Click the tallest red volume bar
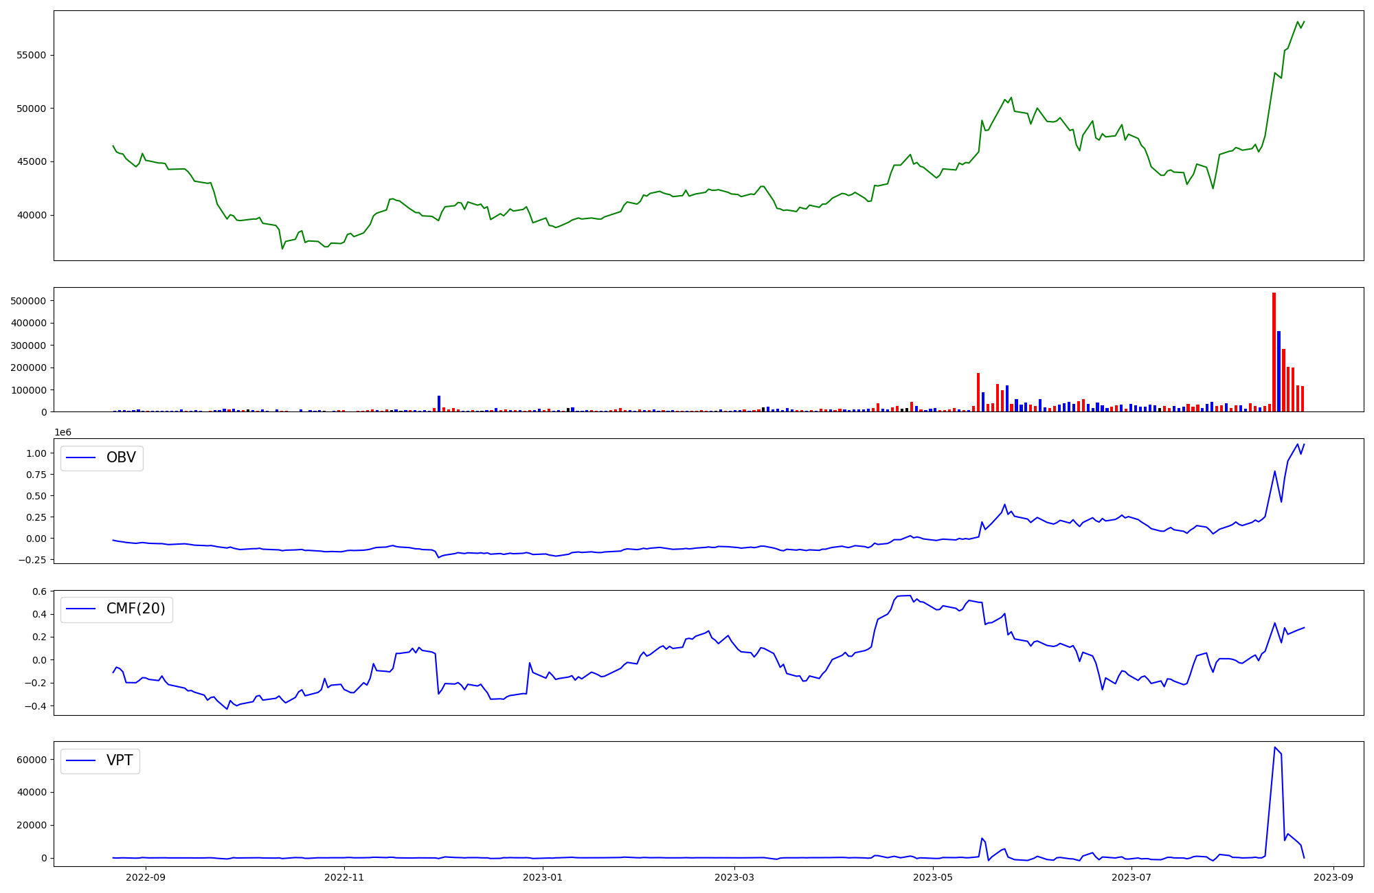Viewport: 1374px width, 893px height. tap(1274, 352)
